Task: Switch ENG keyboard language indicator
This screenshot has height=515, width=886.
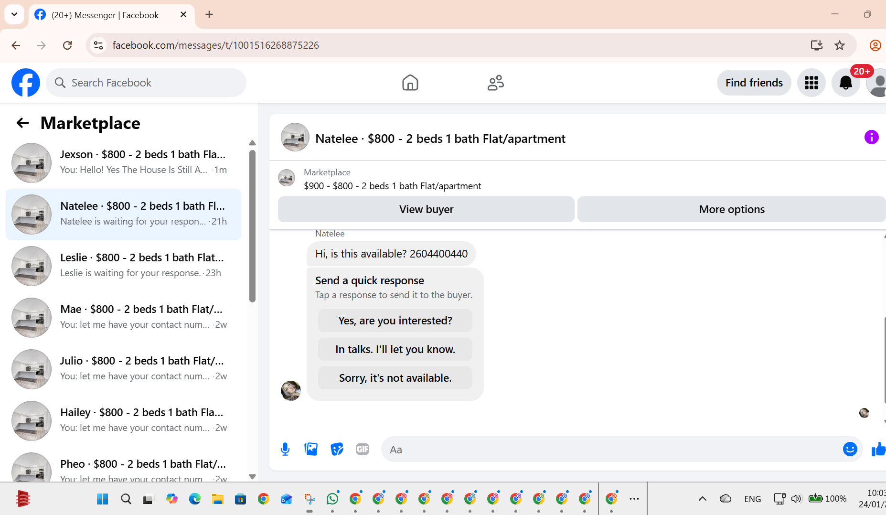Action: pos(752,499)
